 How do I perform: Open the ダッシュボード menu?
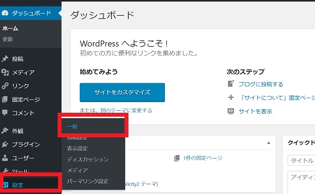(31, 13)
